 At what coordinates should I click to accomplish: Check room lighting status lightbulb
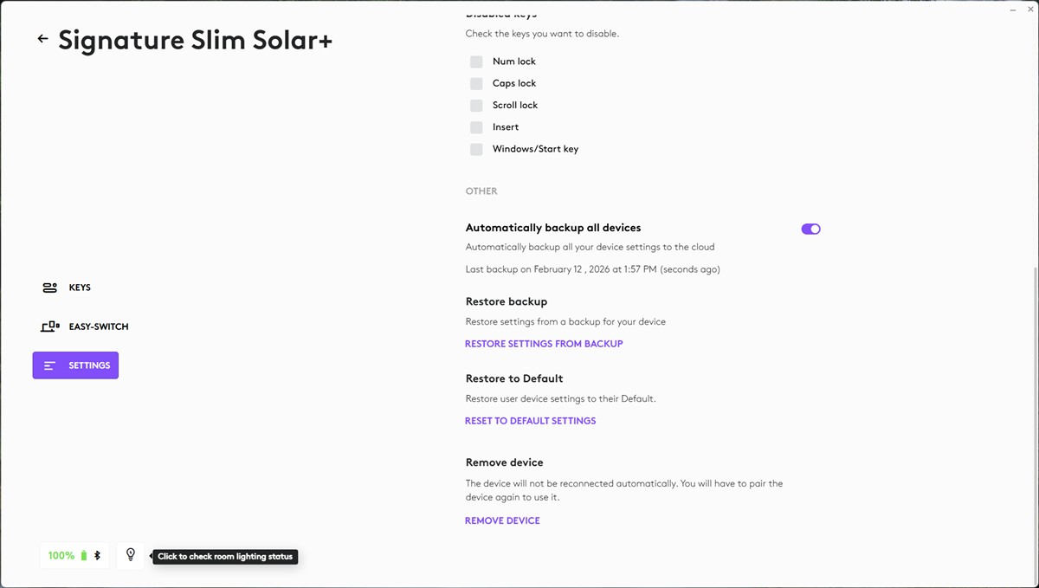pyautogui.click(x=131, y=555)
